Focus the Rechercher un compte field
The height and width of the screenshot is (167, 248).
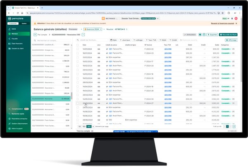[x=52, y=40]
